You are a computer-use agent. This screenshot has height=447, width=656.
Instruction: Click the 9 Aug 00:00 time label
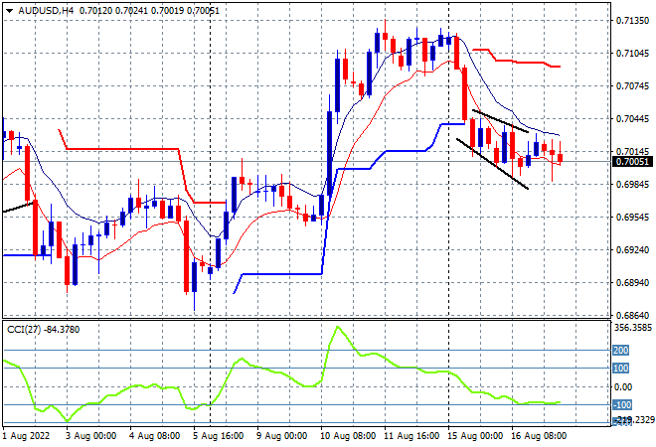(x=282, y=436)
